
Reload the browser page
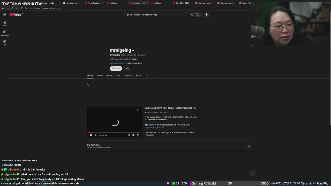(12, 8)
